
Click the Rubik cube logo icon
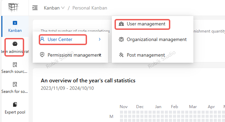[14, 7]
